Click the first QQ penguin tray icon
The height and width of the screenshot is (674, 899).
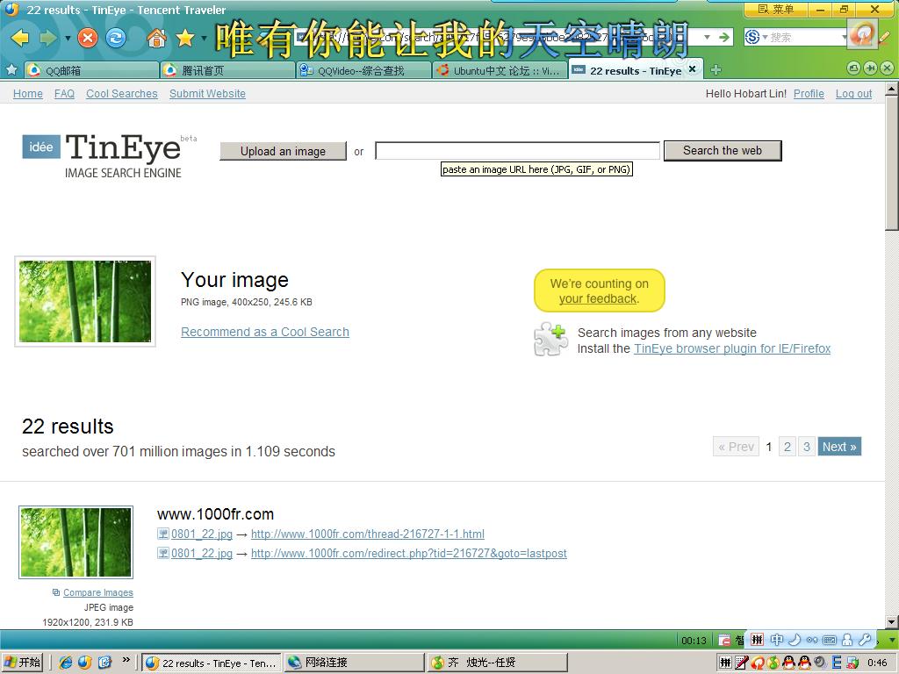pyautogui.click(x=789, y=663)
